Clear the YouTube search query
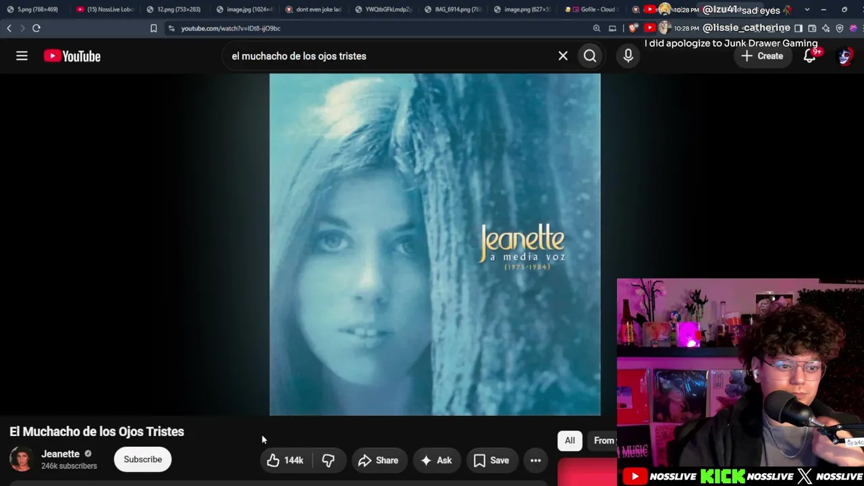The width and height of the screenshot is (864, 486). (x=563, y=56)
